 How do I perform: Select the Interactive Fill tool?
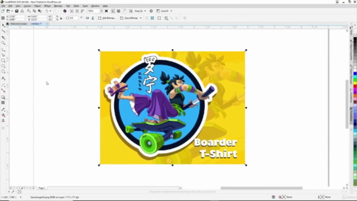(3, 115)
